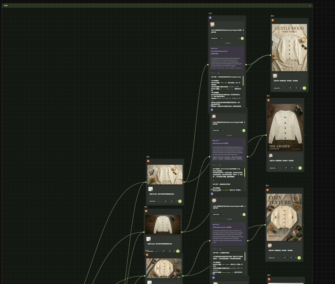Run the GENTLE MOOD image node
The width and height of the screenshot is (335, 284).
click(x=304, y=88)
